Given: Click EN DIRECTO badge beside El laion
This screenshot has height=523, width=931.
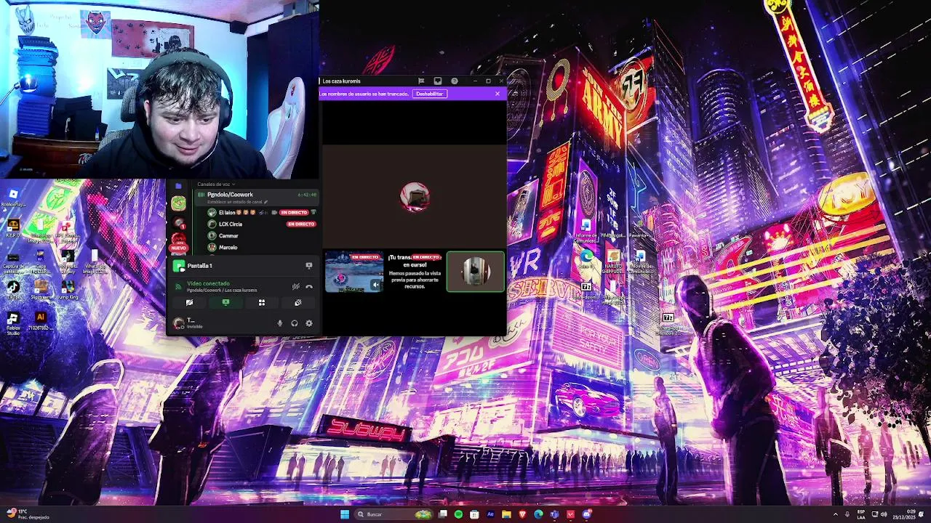Looking at the screenshot, I should [295, 213].
